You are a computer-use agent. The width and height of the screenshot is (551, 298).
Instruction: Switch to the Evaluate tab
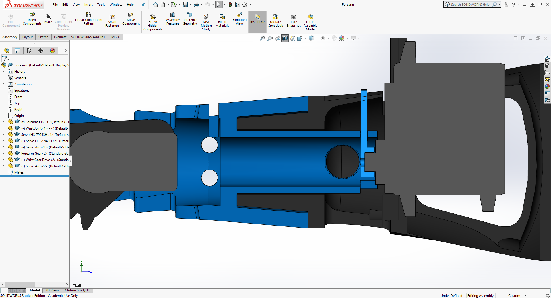60,37
